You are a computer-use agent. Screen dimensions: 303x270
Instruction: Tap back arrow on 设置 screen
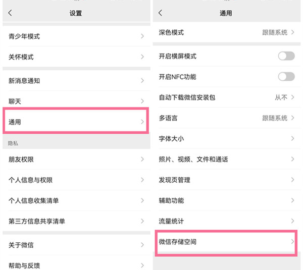click(10, 13)
